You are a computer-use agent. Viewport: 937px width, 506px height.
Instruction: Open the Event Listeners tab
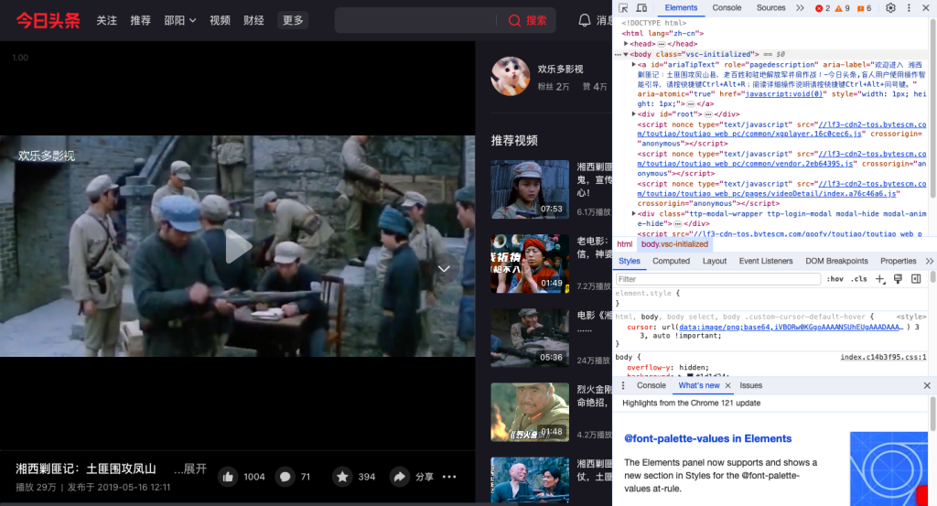pos(766,261)
